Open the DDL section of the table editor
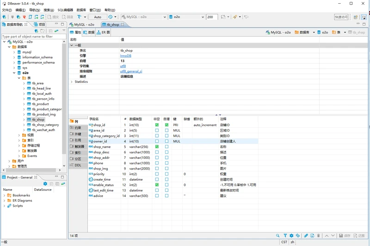The width and height of the screenshot is (370, 246). point(77,165)
